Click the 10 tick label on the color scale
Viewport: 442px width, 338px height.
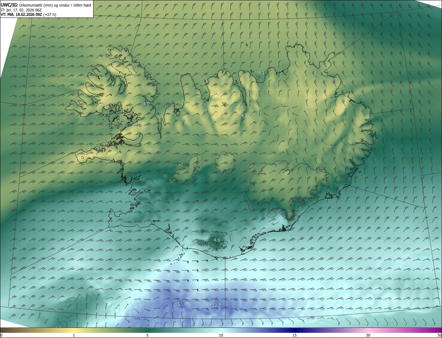221,335
